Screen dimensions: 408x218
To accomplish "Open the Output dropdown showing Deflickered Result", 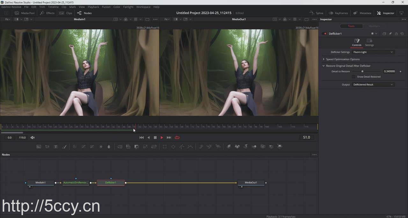I will [x=373, y=85].
